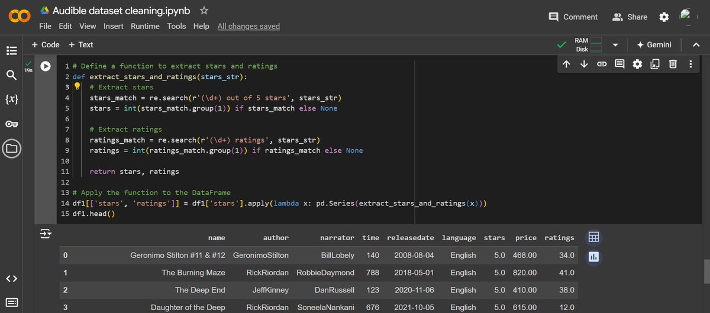
Task: Open Colab settings gear in header
Action: tap(664, 17)
